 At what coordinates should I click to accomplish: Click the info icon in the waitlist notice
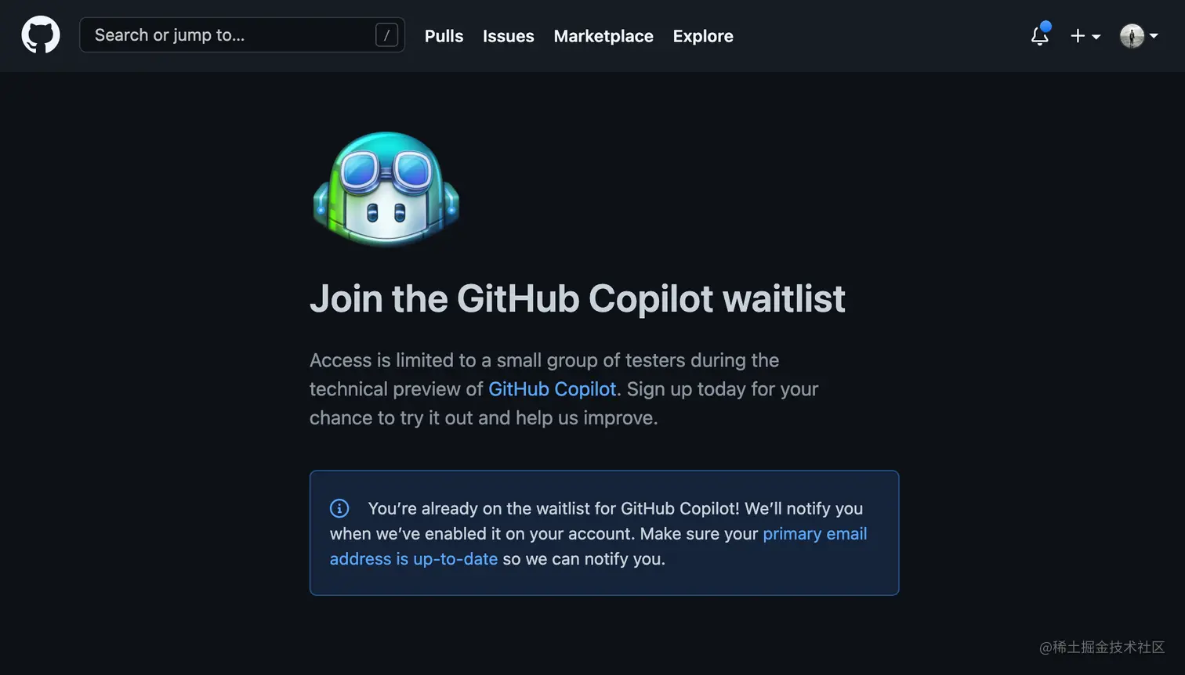pos(339,508)
